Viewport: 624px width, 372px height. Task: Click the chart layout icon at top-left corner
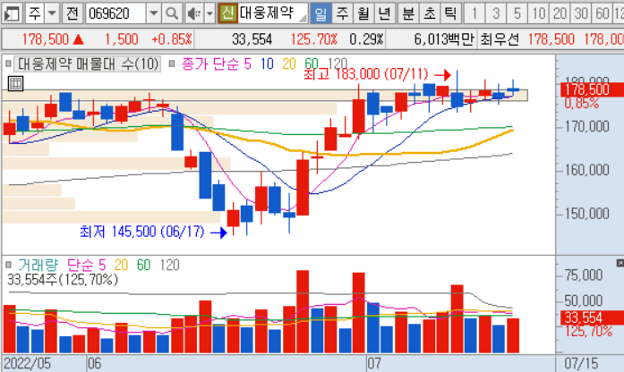pos(12,13)
